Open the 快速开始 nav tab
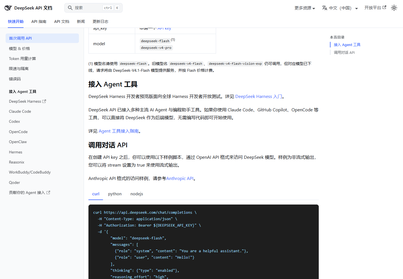 tap(16, 21)
